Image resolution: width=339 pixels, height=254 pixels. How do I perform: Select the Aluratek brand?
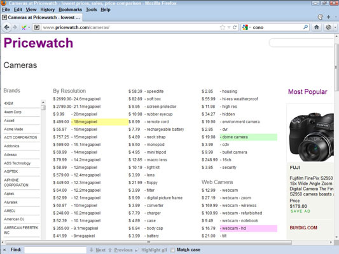[x=11, y=202]
